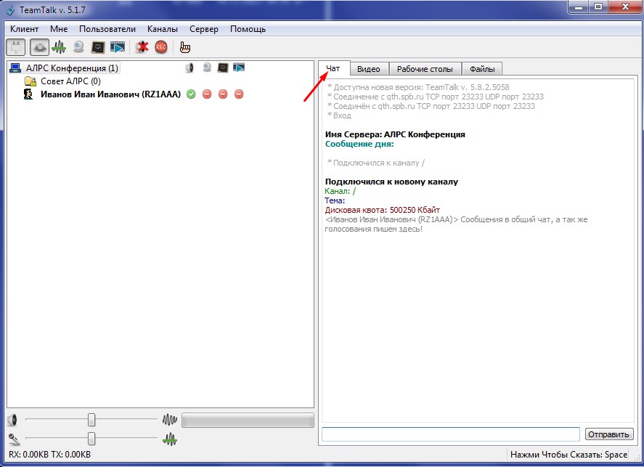
Task: Open the Сервер menu
Action: click(x=203, y=29)
